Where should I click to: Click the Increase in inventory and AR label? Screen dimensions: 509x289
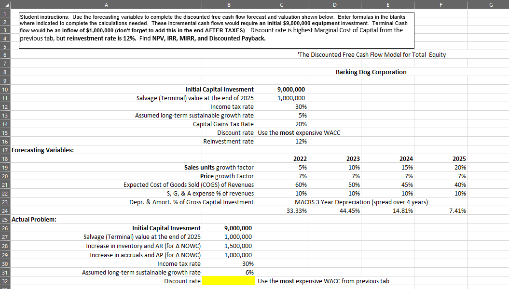[143, 246]
